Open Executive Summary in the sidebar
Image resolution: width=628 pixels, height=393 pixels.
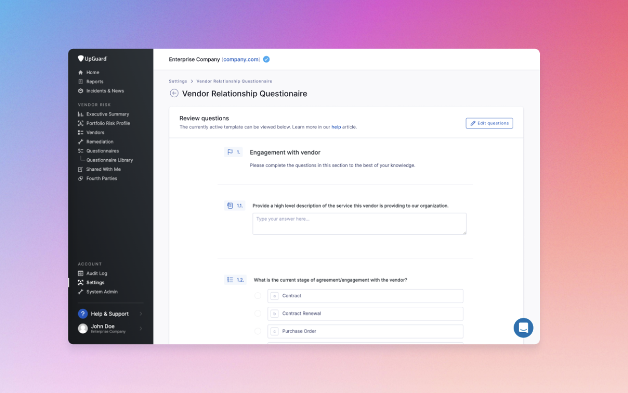107,114
